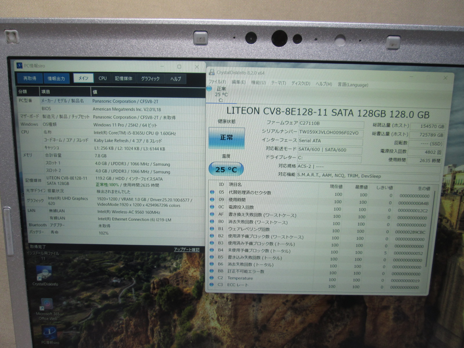This screenshot has width=464, height=348.
Task: Click the 対応転送モード field
Action: pos(330,150)
